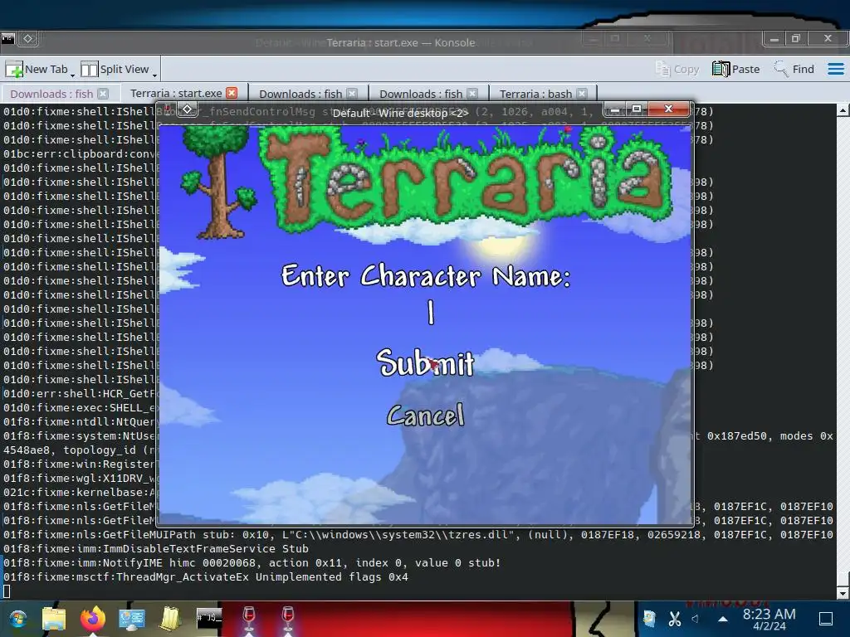Close the Wine desktop window

(668, 109)
